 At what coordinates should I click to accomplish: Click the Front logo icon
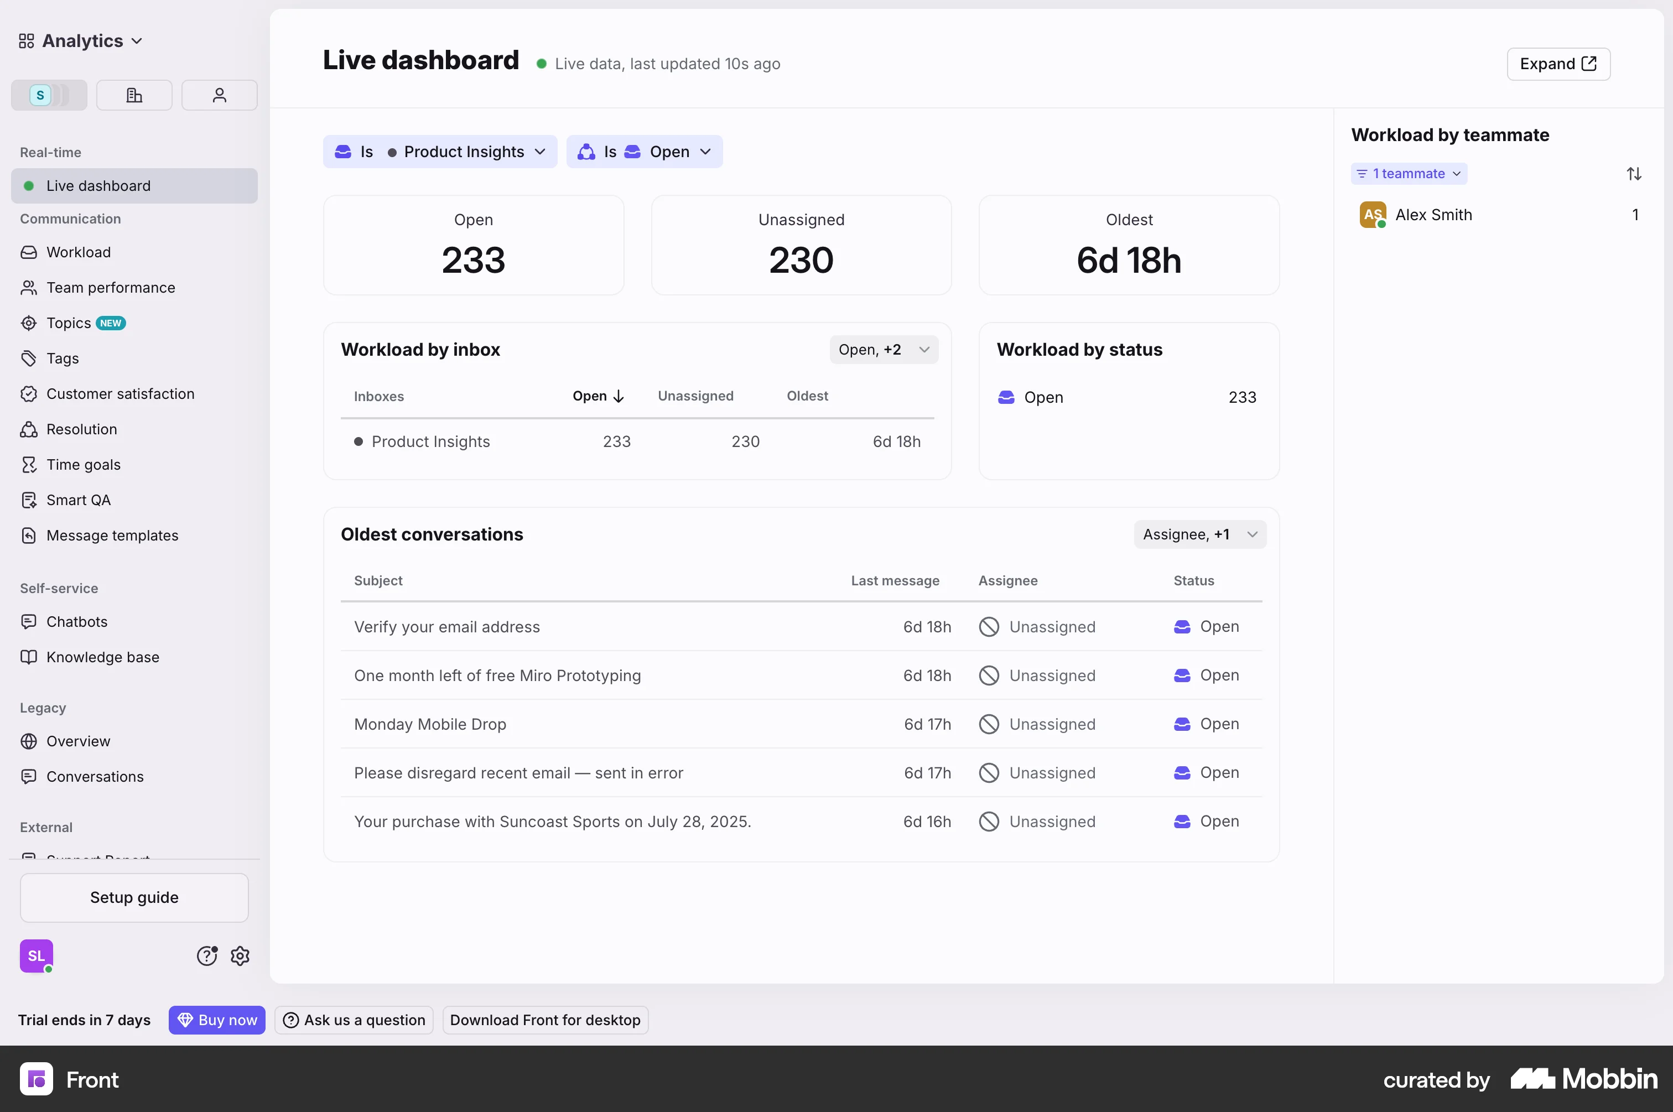36,1079
